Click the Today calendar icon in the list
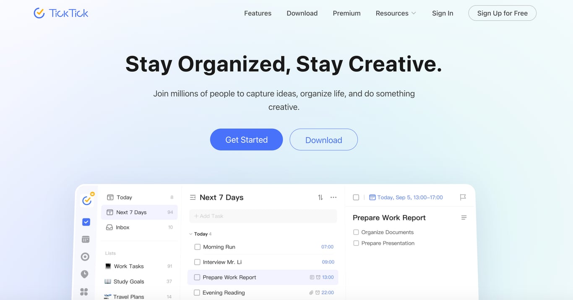Screen dimensions: 573x300 pyautogui.click(x=110, y=197)
